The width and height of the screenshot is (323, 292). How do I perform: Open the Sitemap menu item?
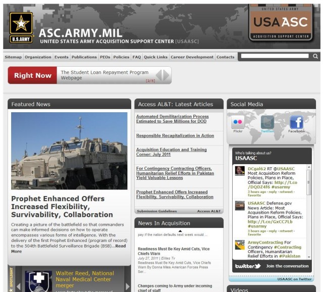coord(13,57)
